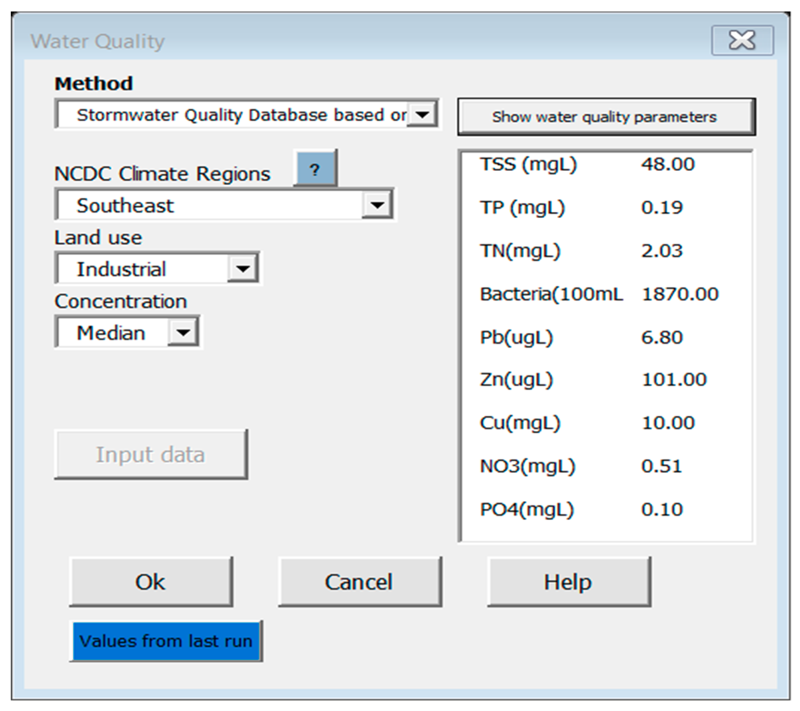The image size is (800, 711).
Task: Click the Input data button
Action: [151, 455]
